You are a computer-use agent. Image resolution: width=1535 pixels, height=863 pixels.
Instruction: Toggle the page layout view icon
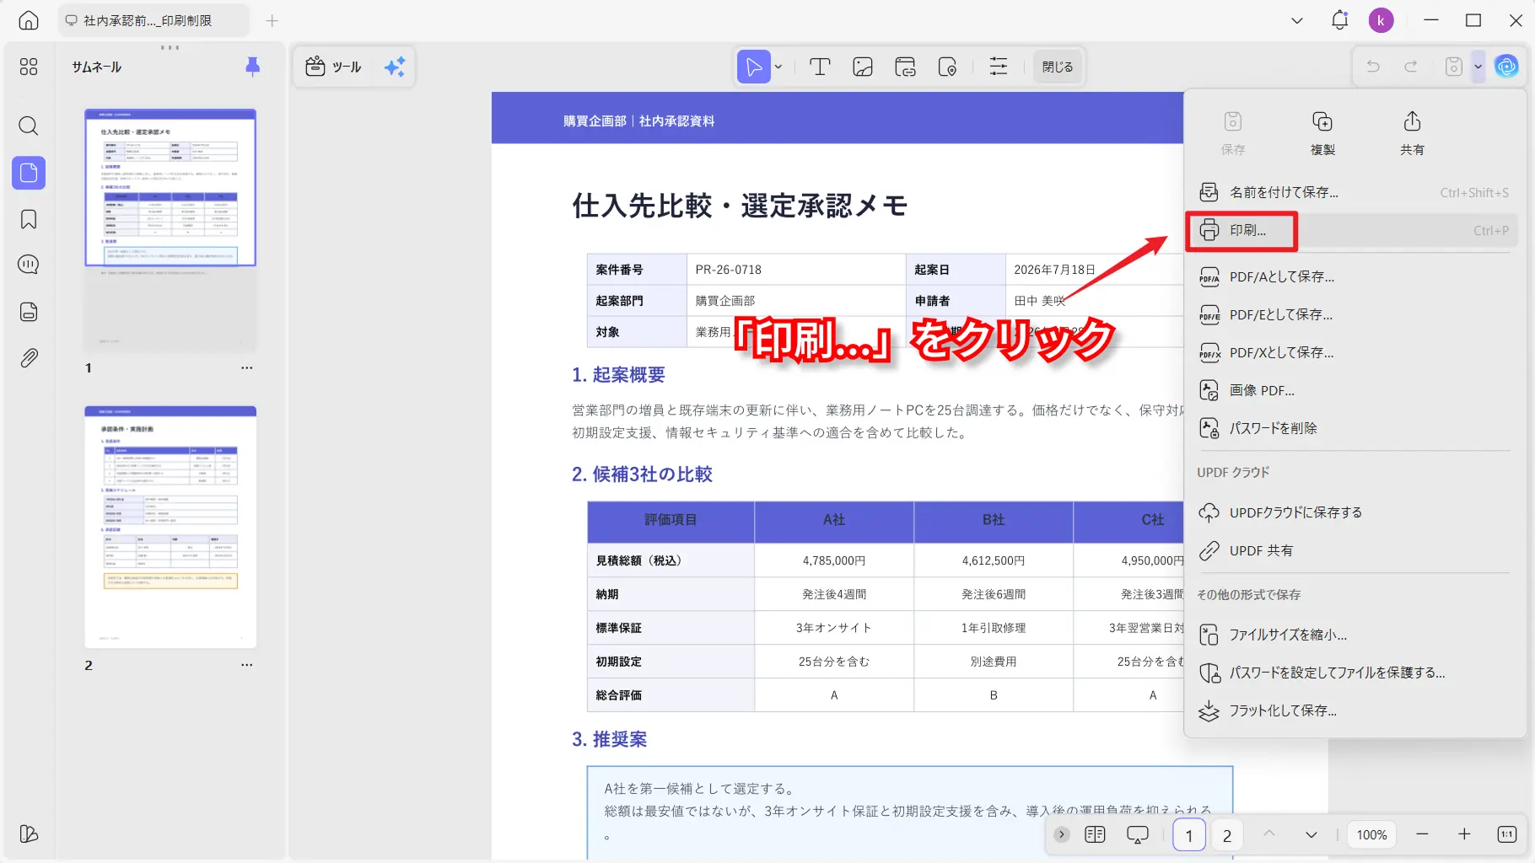[x=1095, y=834]
